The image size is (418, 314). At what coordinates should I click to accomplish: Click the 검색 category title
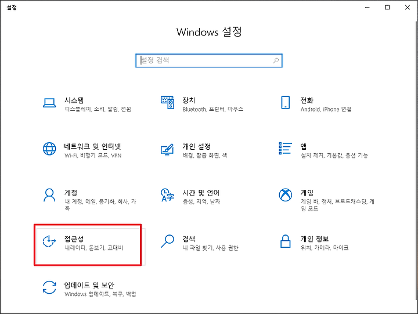189,239
